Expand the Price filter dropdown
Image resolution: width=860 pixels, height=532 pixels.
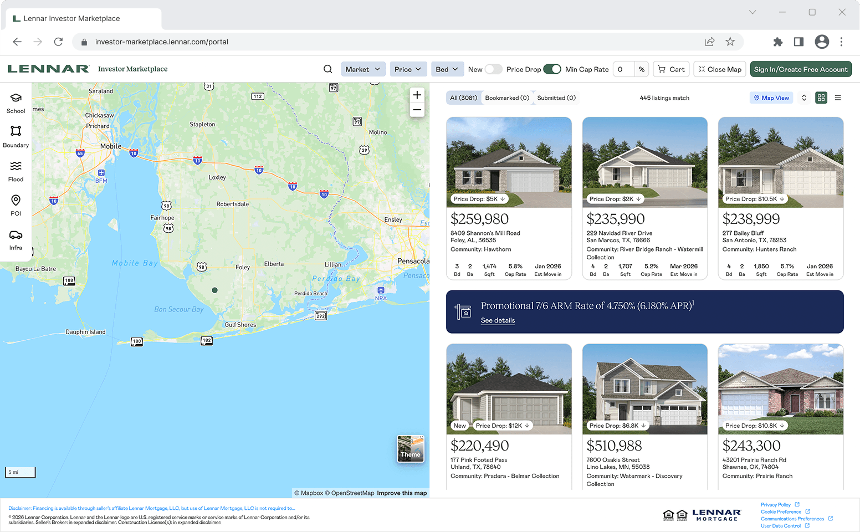click(408, 69)
